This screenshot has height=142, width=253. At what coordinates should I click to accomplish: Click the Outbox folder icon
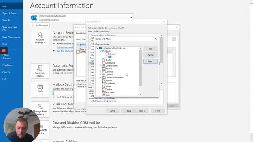104,89
